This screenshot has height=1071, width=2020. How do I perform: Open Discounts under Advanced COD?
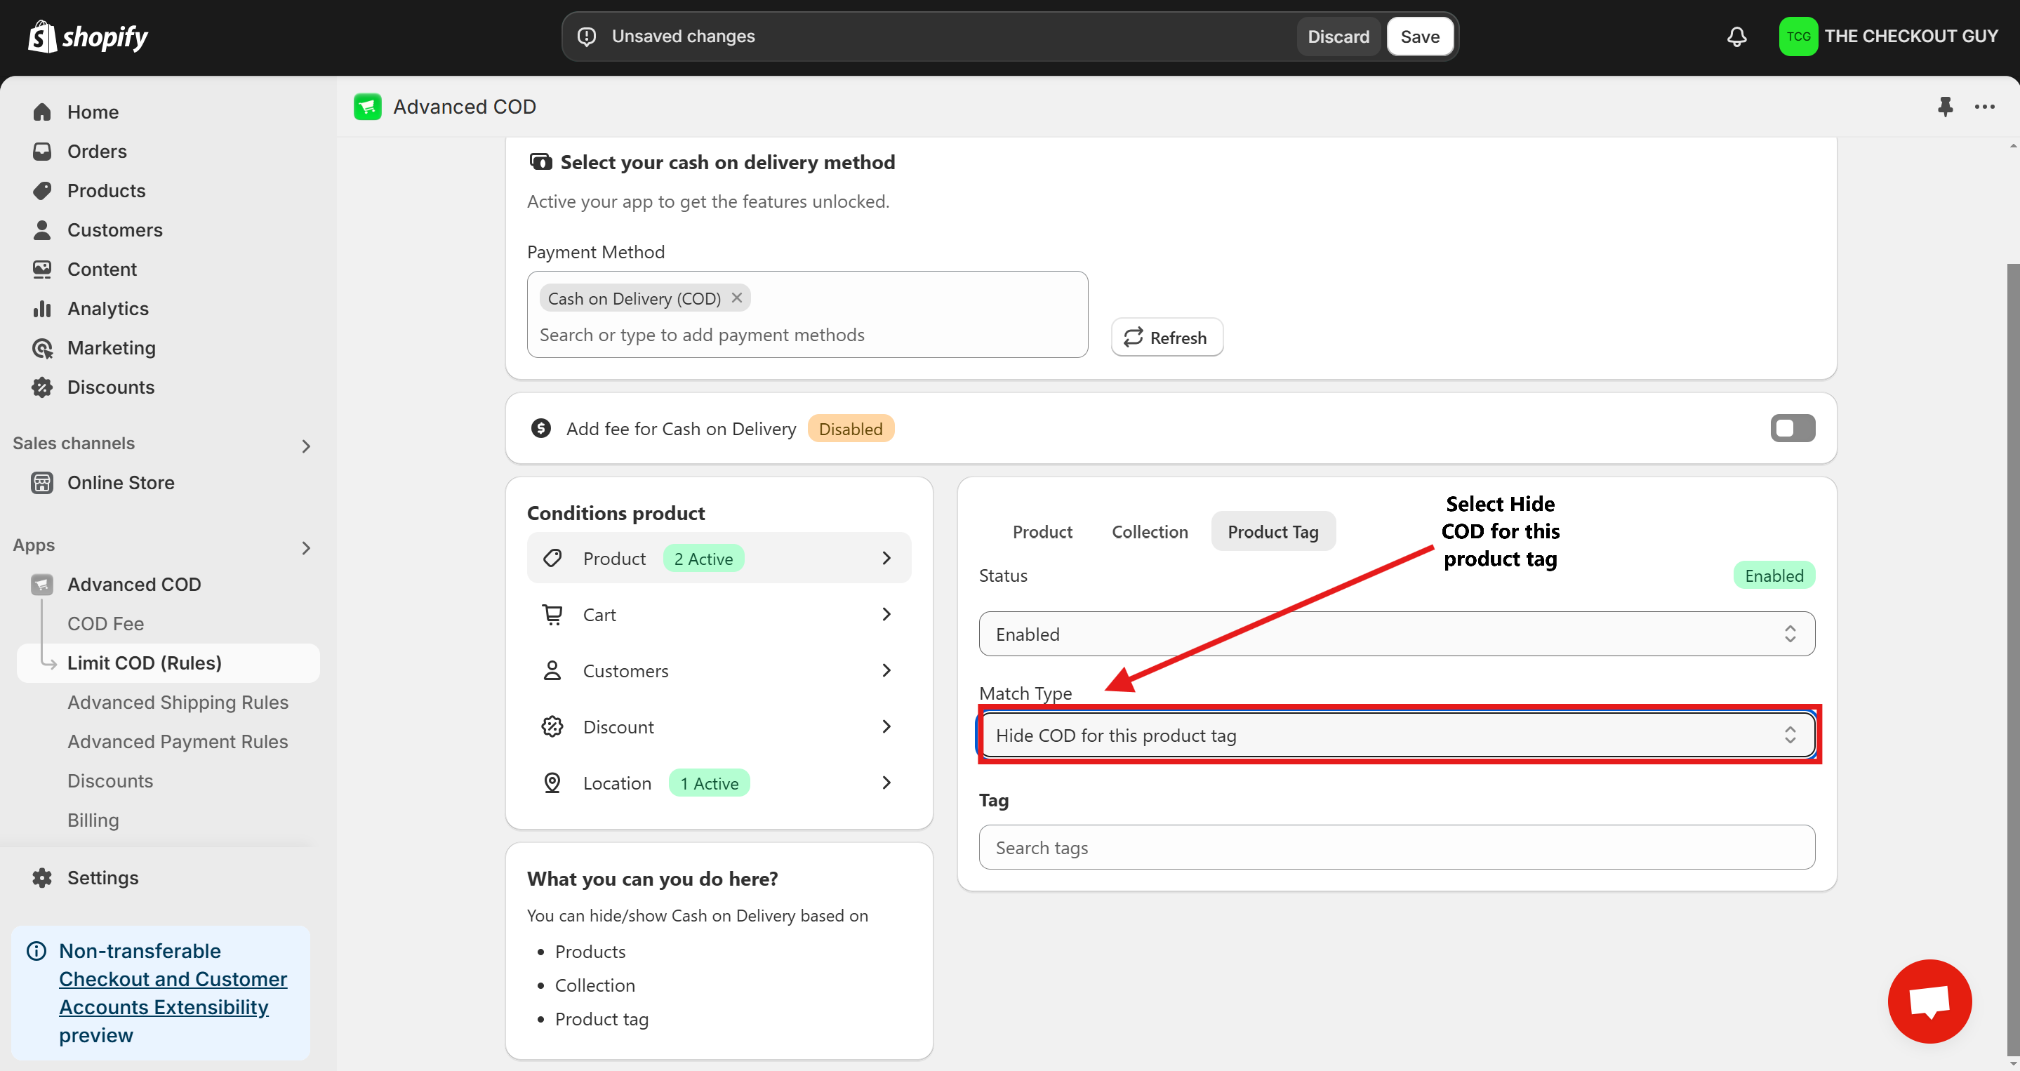(109, 780)
